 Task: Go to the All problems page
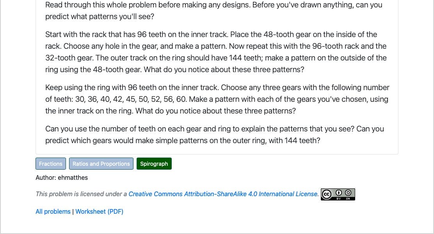[x=53, y=212]
